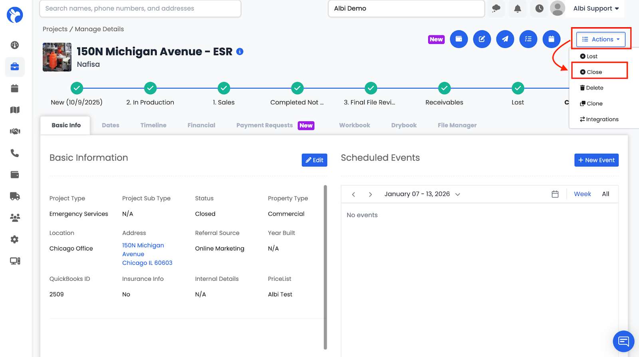This screenshot has width=639, height=357.
Task: Click the paper plane send icon
Action: point(505,39)
